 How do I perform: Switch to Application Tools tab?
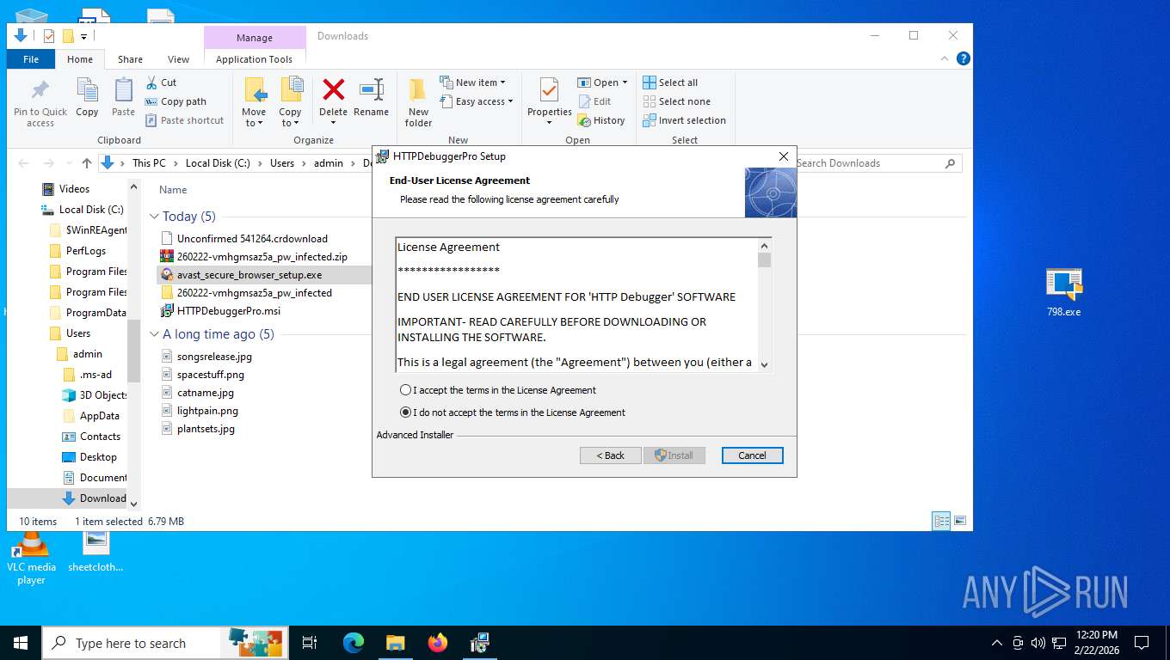pos(254,59)
